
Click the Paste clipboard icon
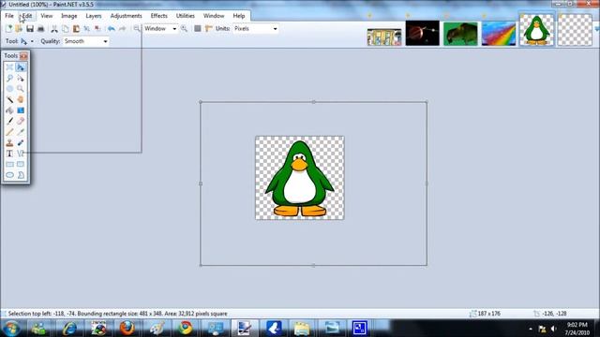pos(76,29)
